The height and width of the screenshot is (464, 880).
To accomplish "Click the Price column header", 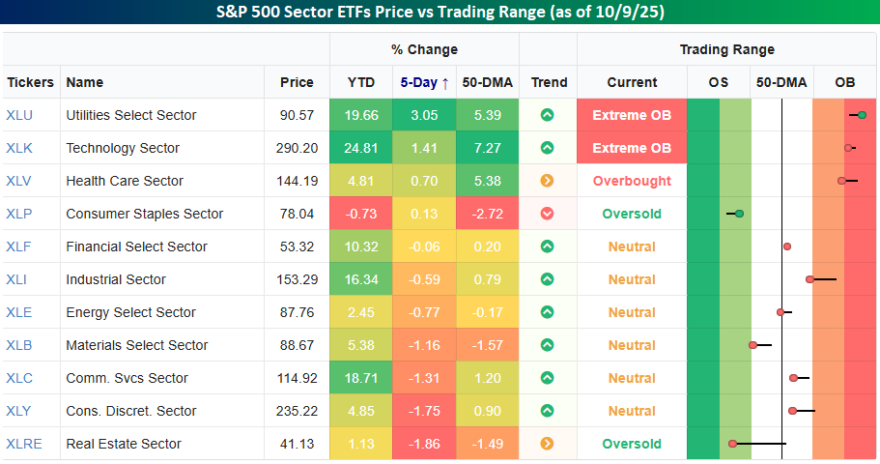I will pyautogui.click(x=297, y=82).
